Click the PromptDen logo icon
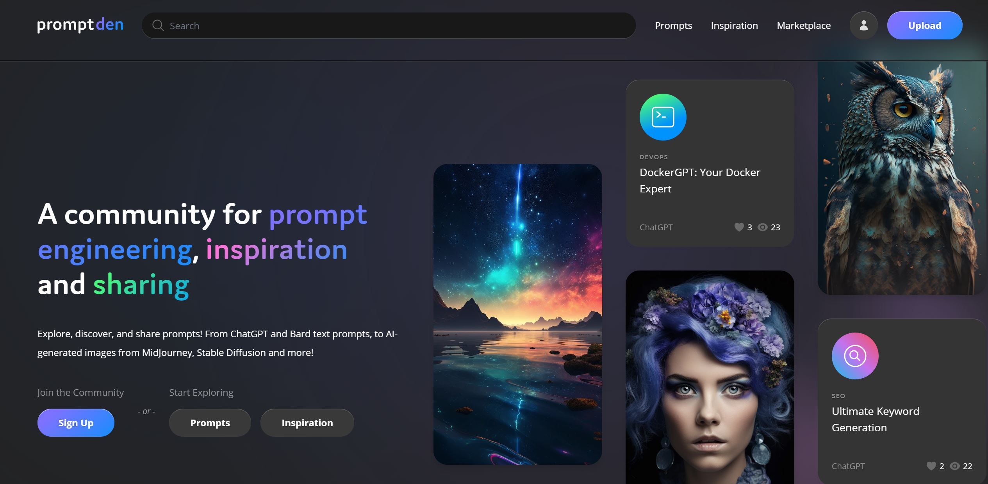This screenshot has width=988, height=484. [81, 25]
